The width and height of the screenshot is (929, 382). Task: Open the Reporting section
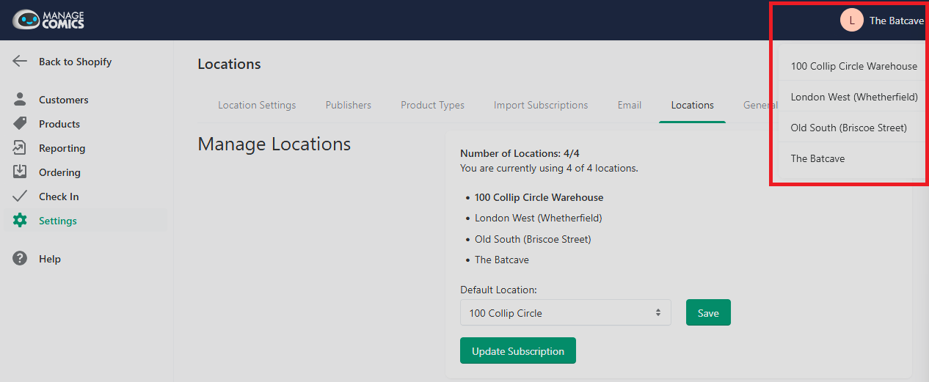click(62, 148)
